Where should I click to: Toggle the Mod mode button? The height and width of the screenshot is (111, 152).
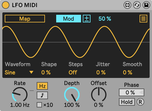coord(69,19)
